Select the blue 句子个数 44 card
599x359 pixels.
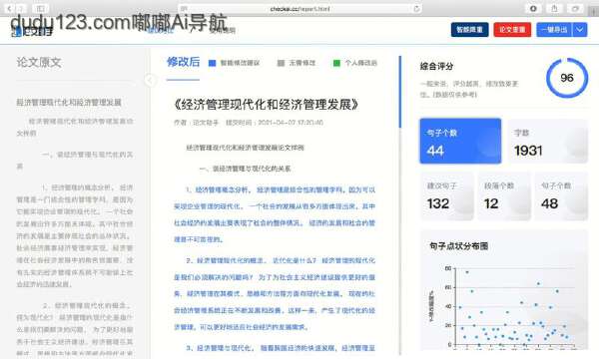coord(460,141)
